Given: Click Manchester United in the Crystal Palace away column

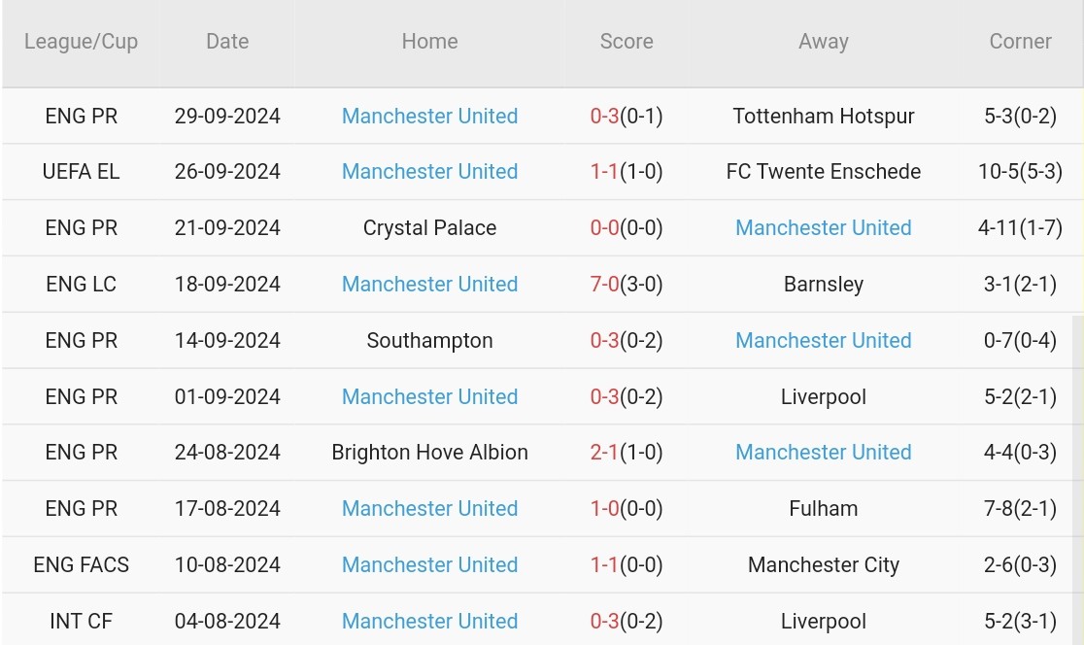Looking at the screenshot, I should [824, 227].
